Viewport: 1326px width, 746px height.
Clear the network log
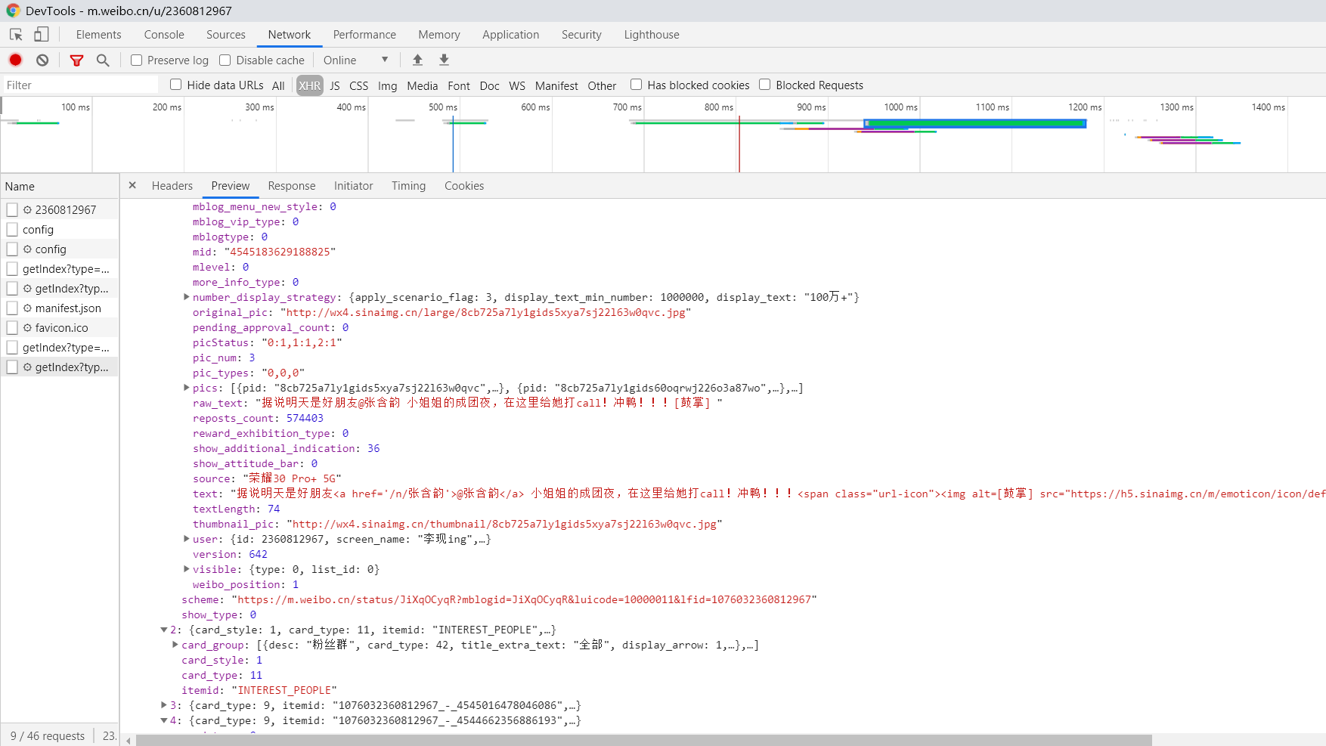click(42, 60)
